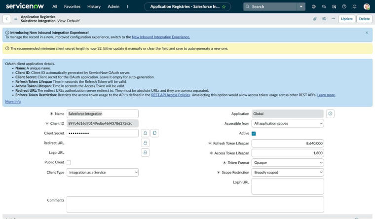Click the ServiceNow logo
Screen dimensions: 375x219
[25, 6]
